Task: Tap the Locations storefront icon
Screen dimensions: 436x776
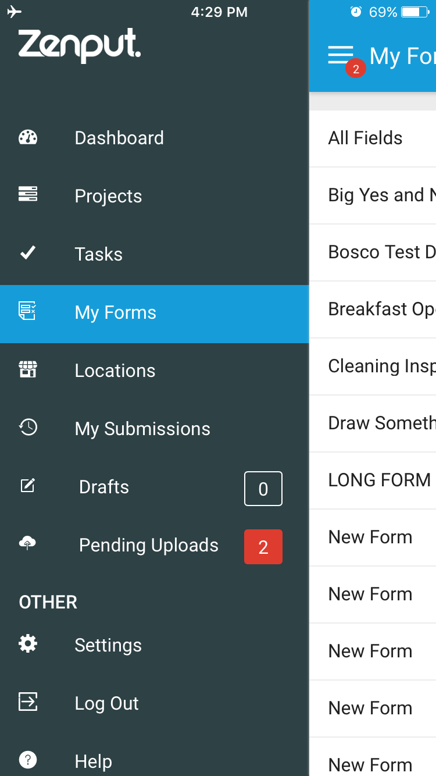Action: [28, 369]
